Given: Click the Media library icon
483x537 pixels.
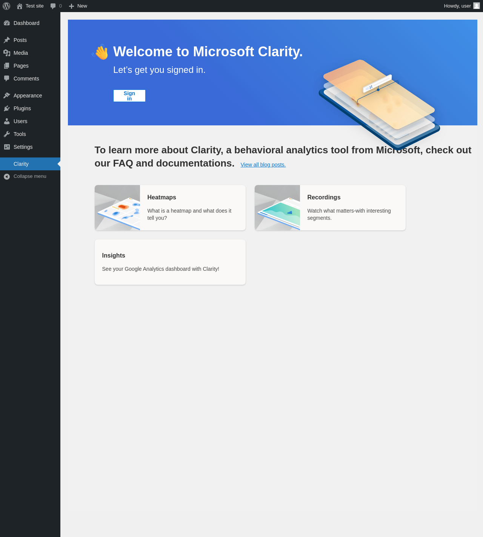Looking at the screenshot, I should [7, 53].
